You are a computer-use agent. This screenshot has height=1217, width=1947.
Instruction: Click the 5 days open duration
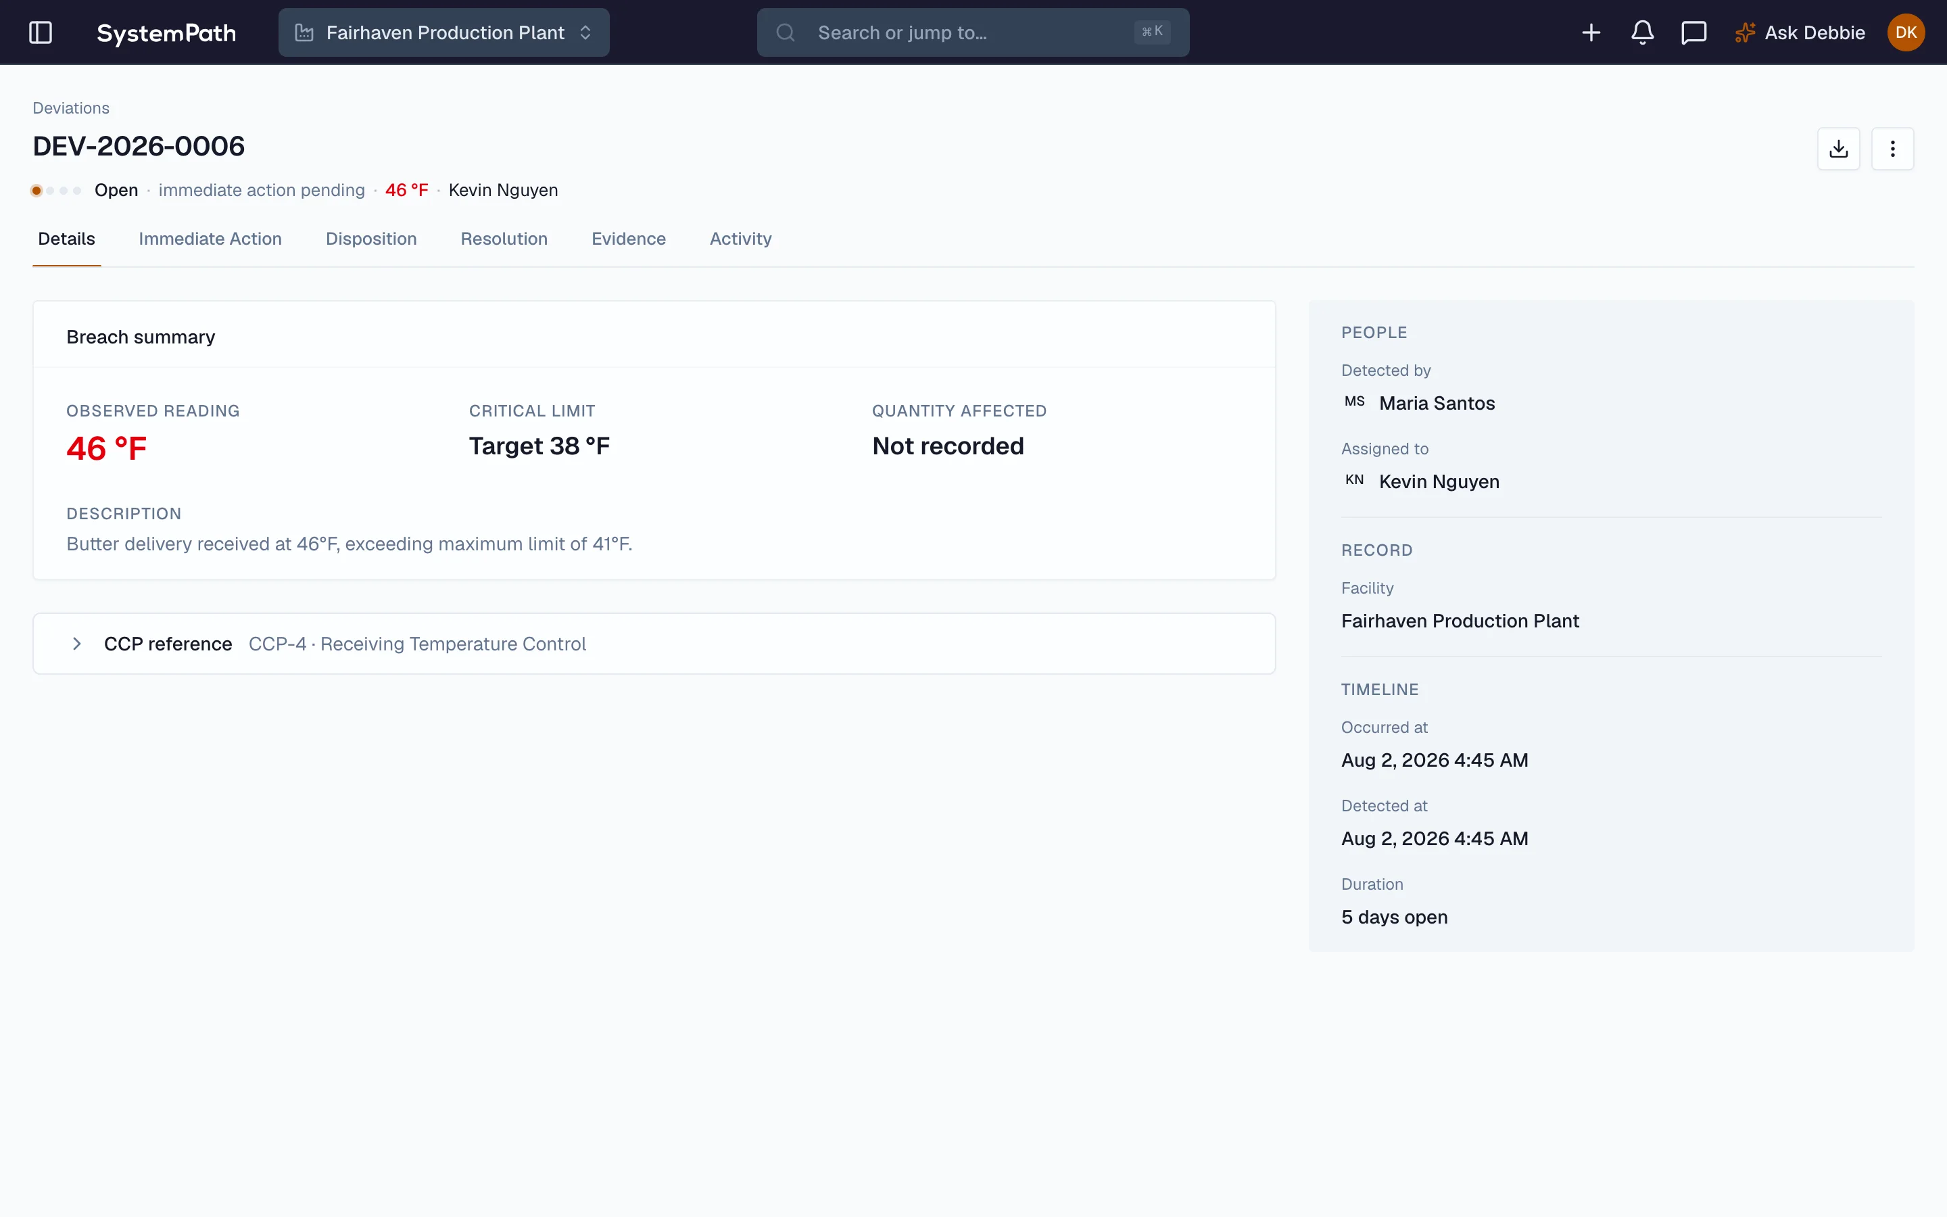pos(1394,917)
